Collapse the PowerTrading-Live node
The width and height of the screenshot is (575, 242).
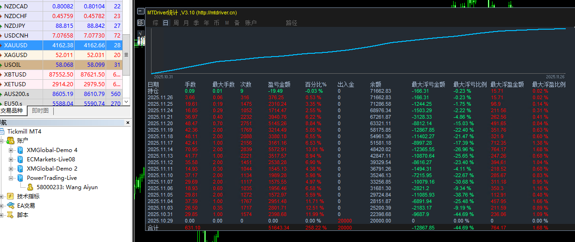11,178
